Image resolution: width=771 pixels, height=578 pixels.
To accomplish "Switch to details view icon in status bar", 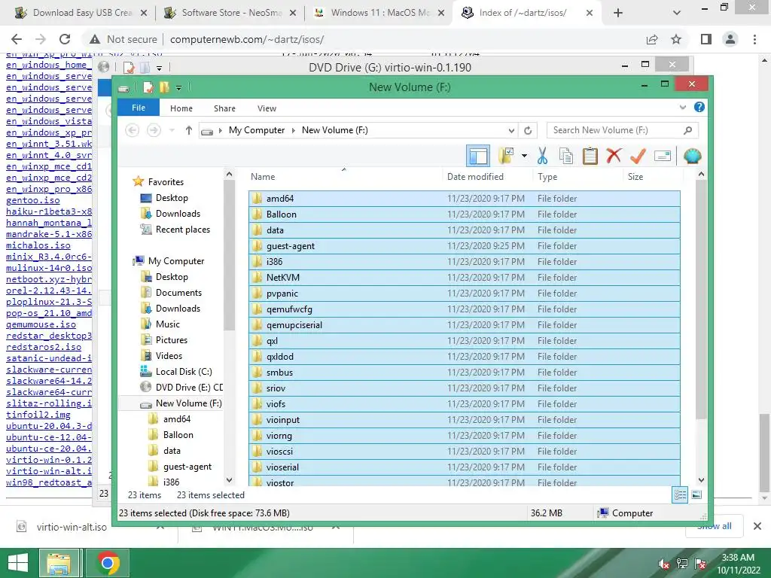I will coord(680,495).
